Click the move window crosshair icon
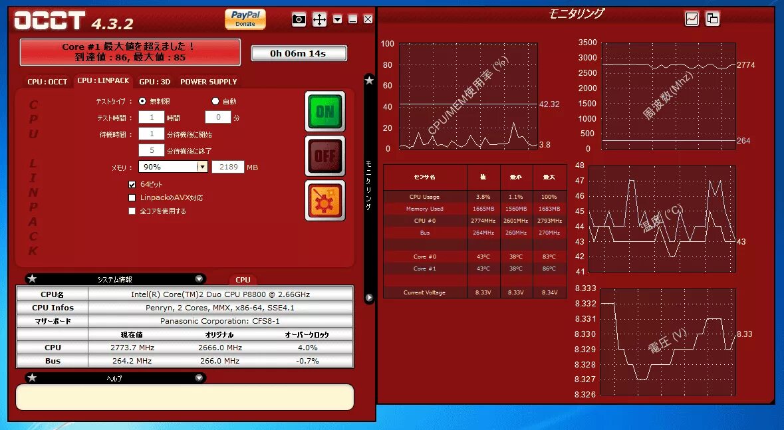784x430 pixels. [319, 19]
